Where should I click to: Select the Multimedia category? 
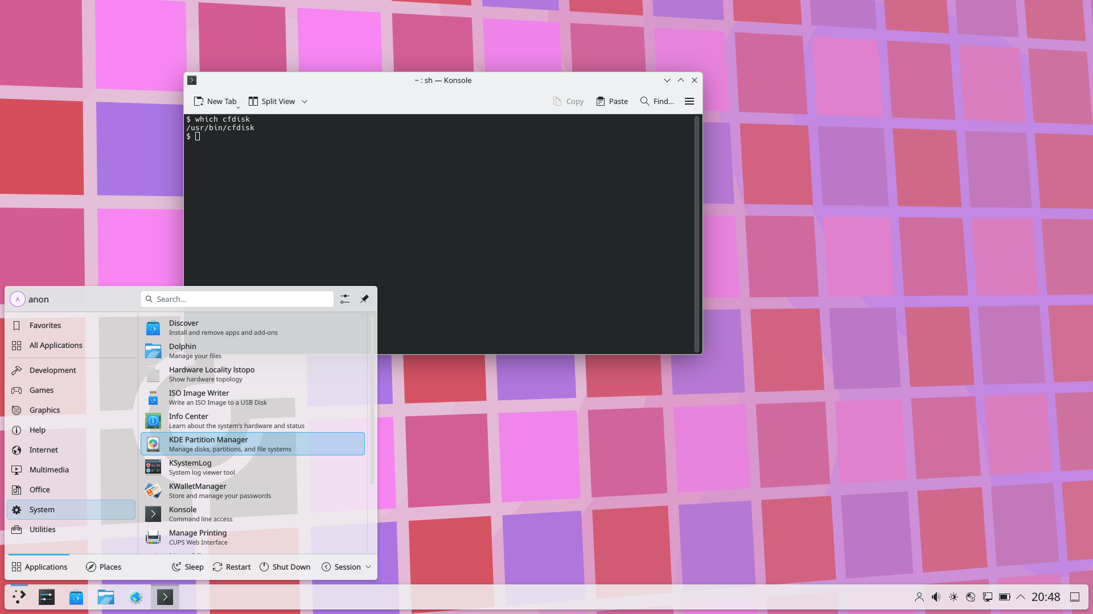point(71,470)
